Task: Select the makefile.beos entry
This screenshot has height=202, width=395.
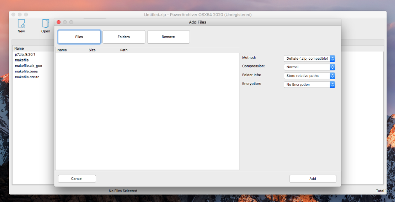Action: 26,72
